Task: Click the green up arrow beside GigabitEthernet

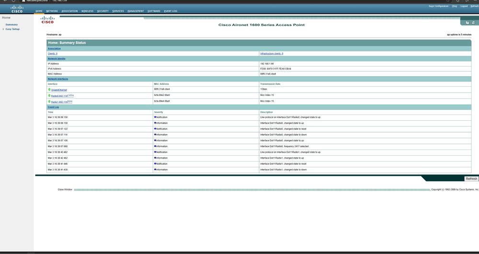Action: point(49,90)
